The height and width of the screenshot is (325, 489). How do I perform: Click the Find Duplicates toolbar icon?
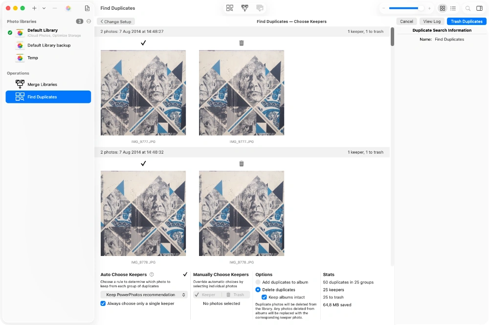[230, 8]
